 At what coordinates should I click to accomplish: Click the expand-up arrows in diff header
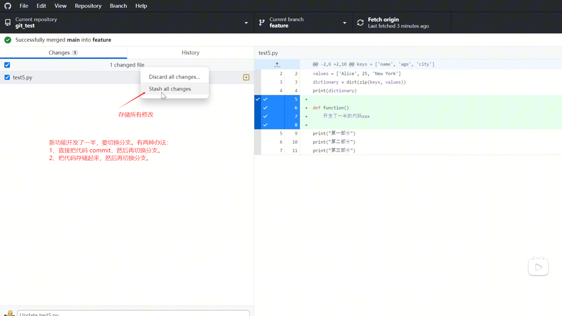point(277,64)
